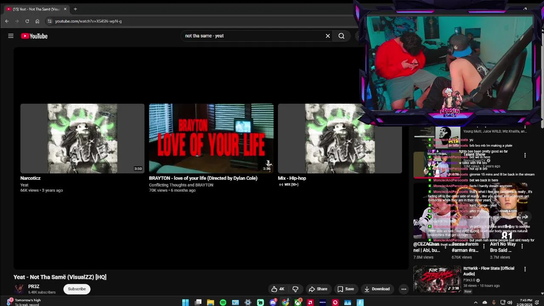Open Spotify from the taskbar

pos(223,302)
